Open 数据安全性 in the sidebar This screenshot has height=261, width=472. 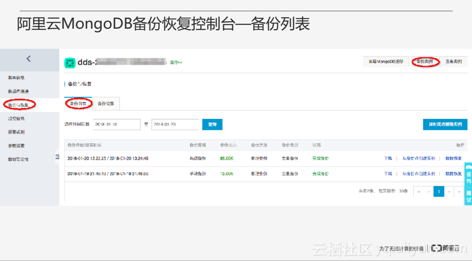tap(18, 159)
